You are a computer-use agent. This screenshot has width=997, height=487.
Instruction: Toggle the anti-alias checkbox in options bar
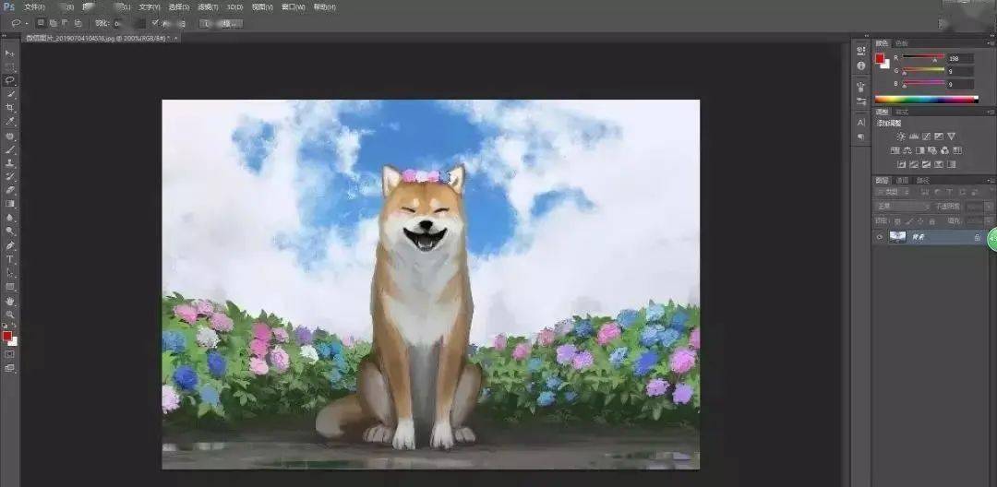pos(155,22)
